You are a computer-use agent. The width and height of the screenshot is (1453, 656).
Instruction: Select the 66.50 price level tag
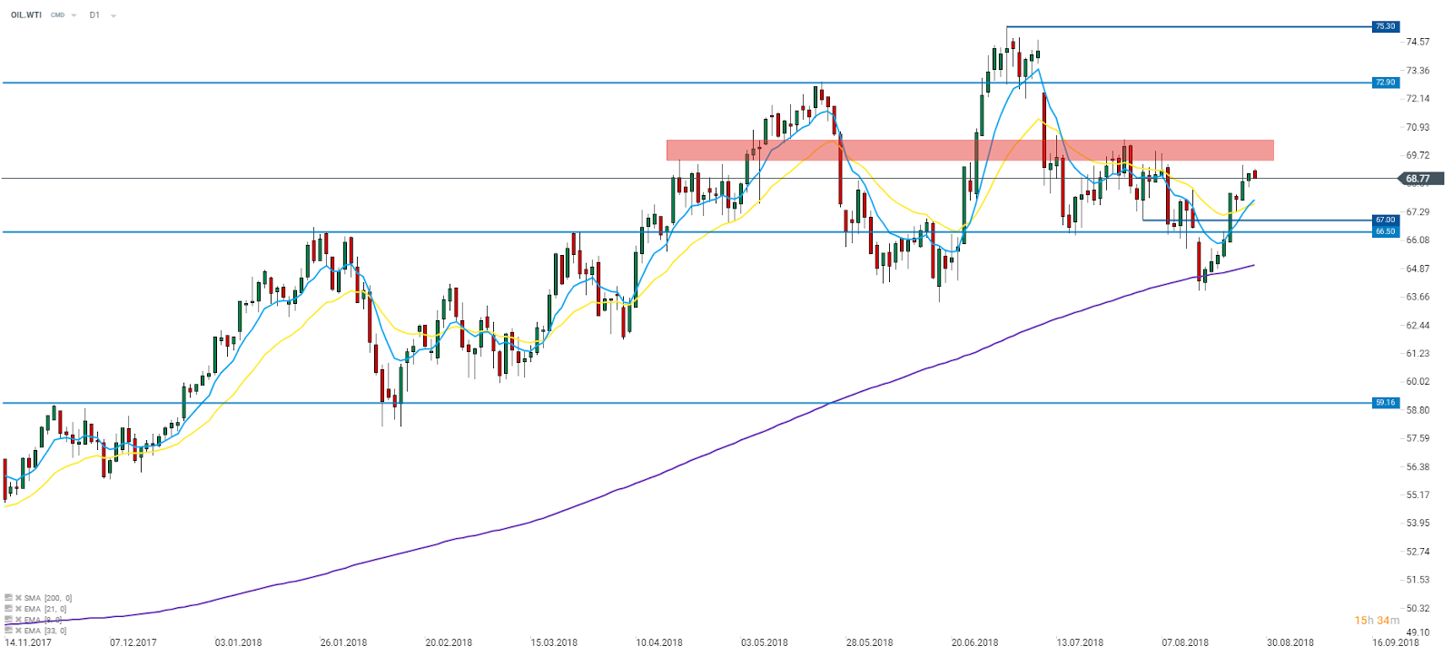click(1385, 231)
